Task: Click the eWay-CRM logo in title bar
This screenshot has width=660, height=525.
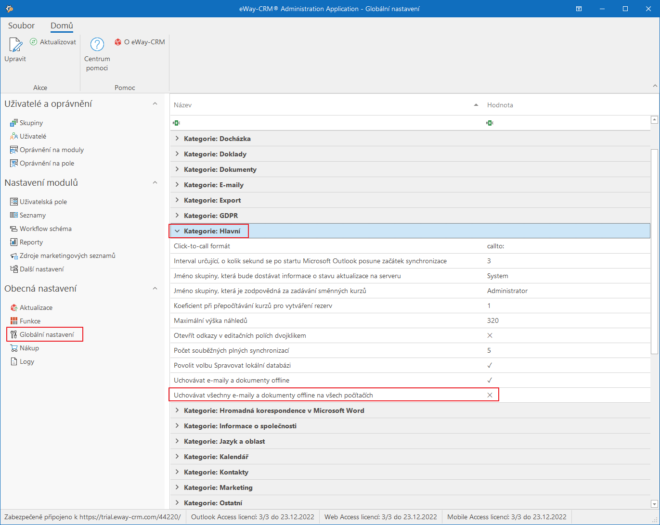Action: tap(9, 9)
